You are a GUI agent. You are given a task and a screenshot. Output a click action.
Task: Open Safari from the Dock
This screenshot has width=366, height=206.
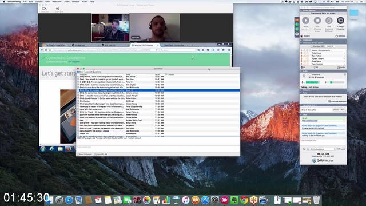69,200
